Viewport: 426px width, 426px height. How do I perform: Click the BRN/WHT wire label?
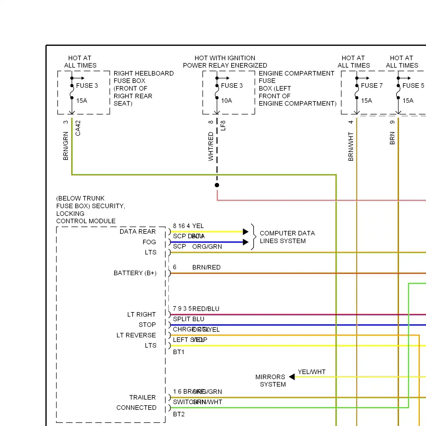click(351, 146)
